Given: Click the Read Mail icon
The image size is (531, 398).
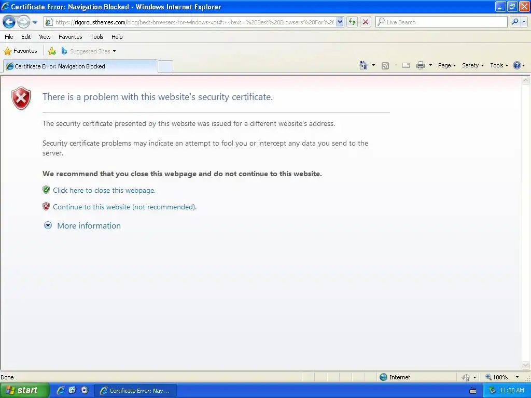Looking at the screenshot, I should [406, 65].
